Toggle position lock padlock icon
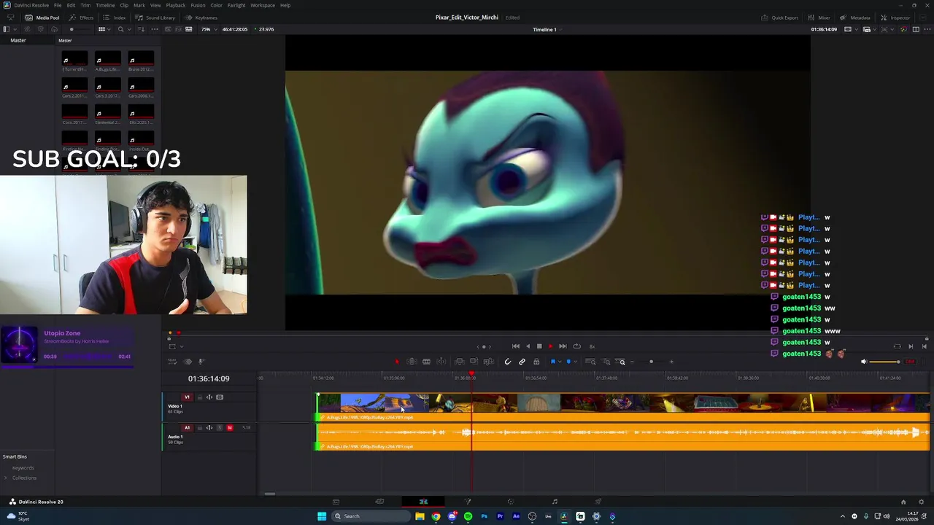The width and height of the screenshot is (934, 525). click(536, 362)
